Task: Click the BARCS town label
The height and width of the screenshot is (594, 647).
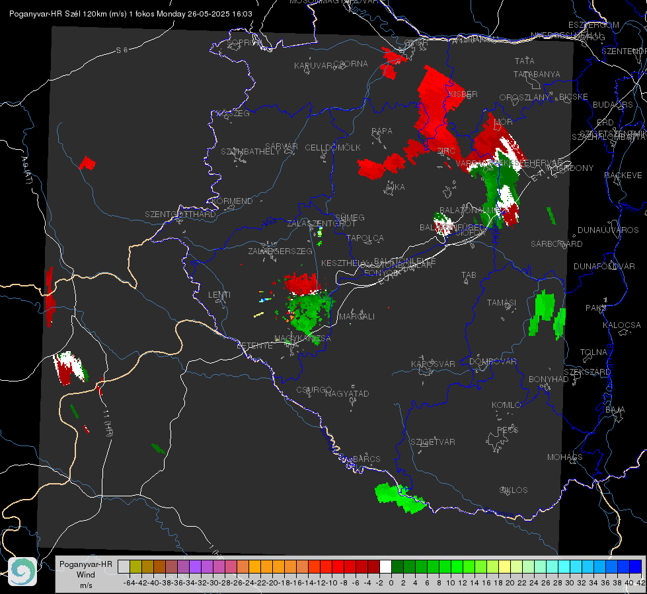Action: 366,459
